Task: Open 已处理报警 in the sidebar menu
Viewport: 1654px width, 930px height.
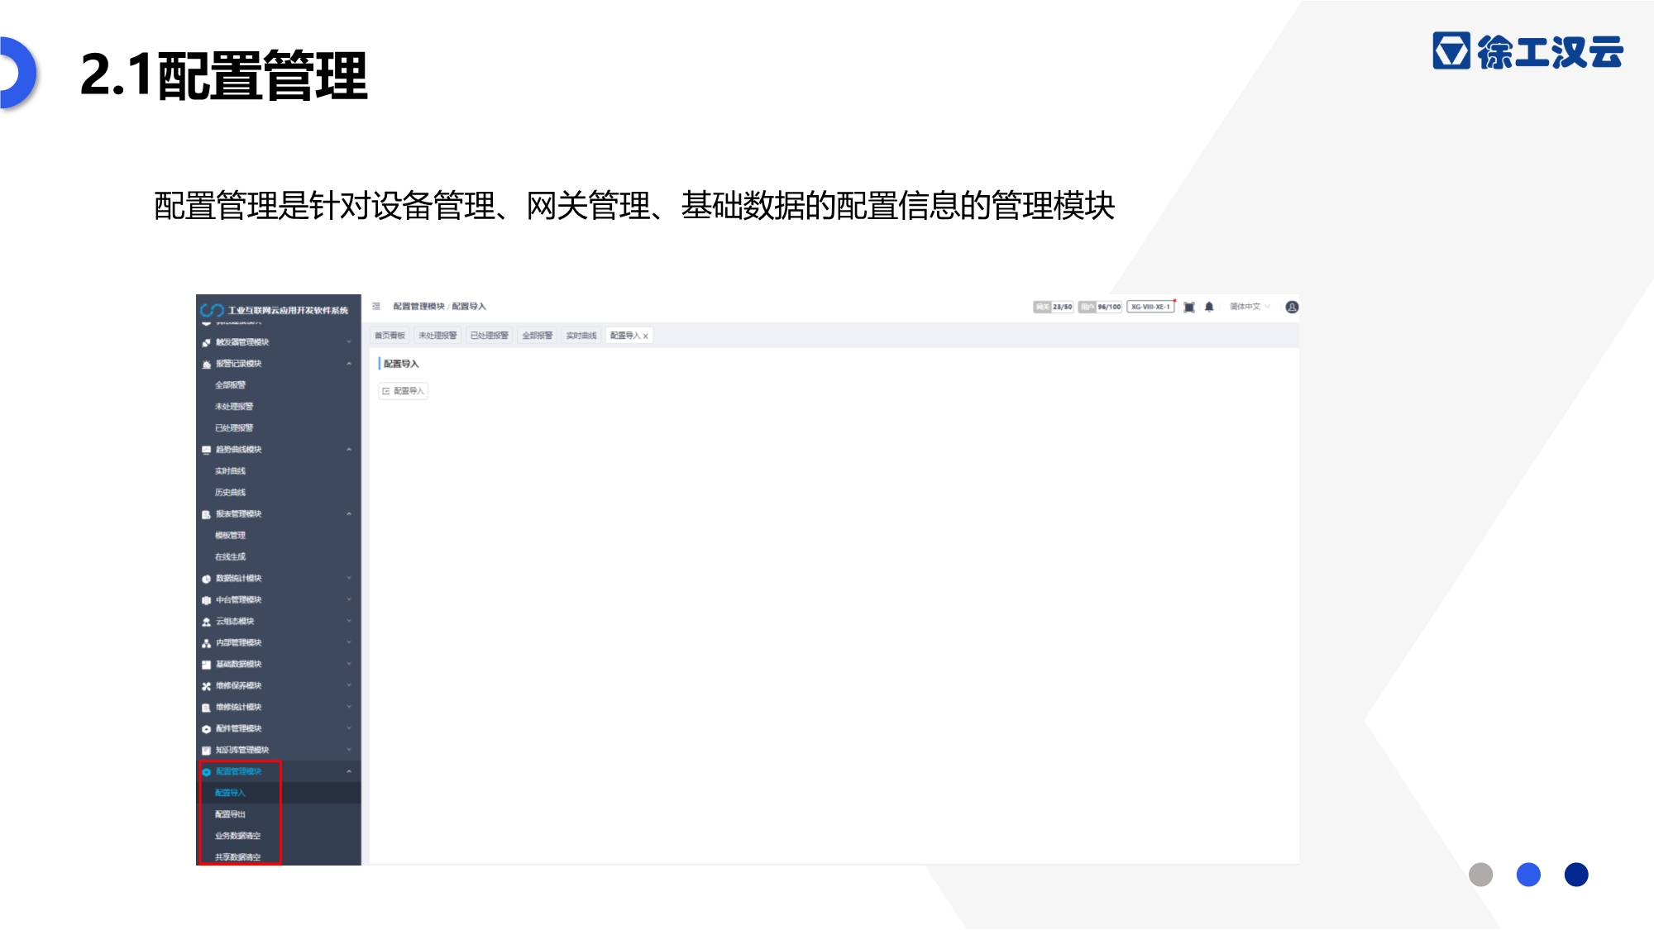Action: 234,428
